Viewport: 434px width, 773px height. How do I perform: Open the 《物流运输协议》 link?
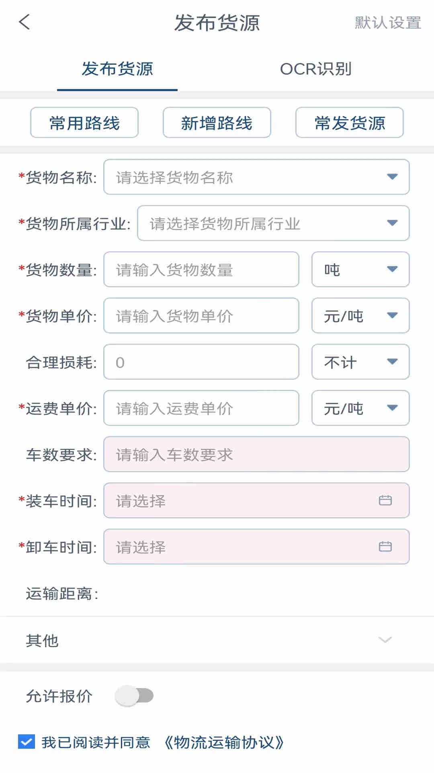[224, 742]
